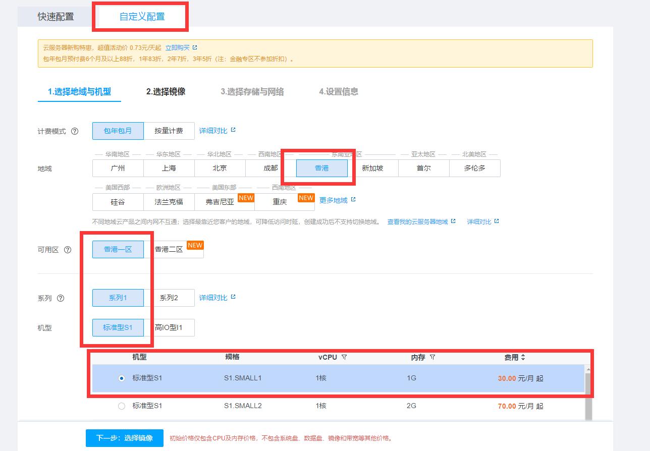The width and height of the screenshot is (650, 451).
Task: Click help icon next to 计费模式
Action: (x=75, y=131)
